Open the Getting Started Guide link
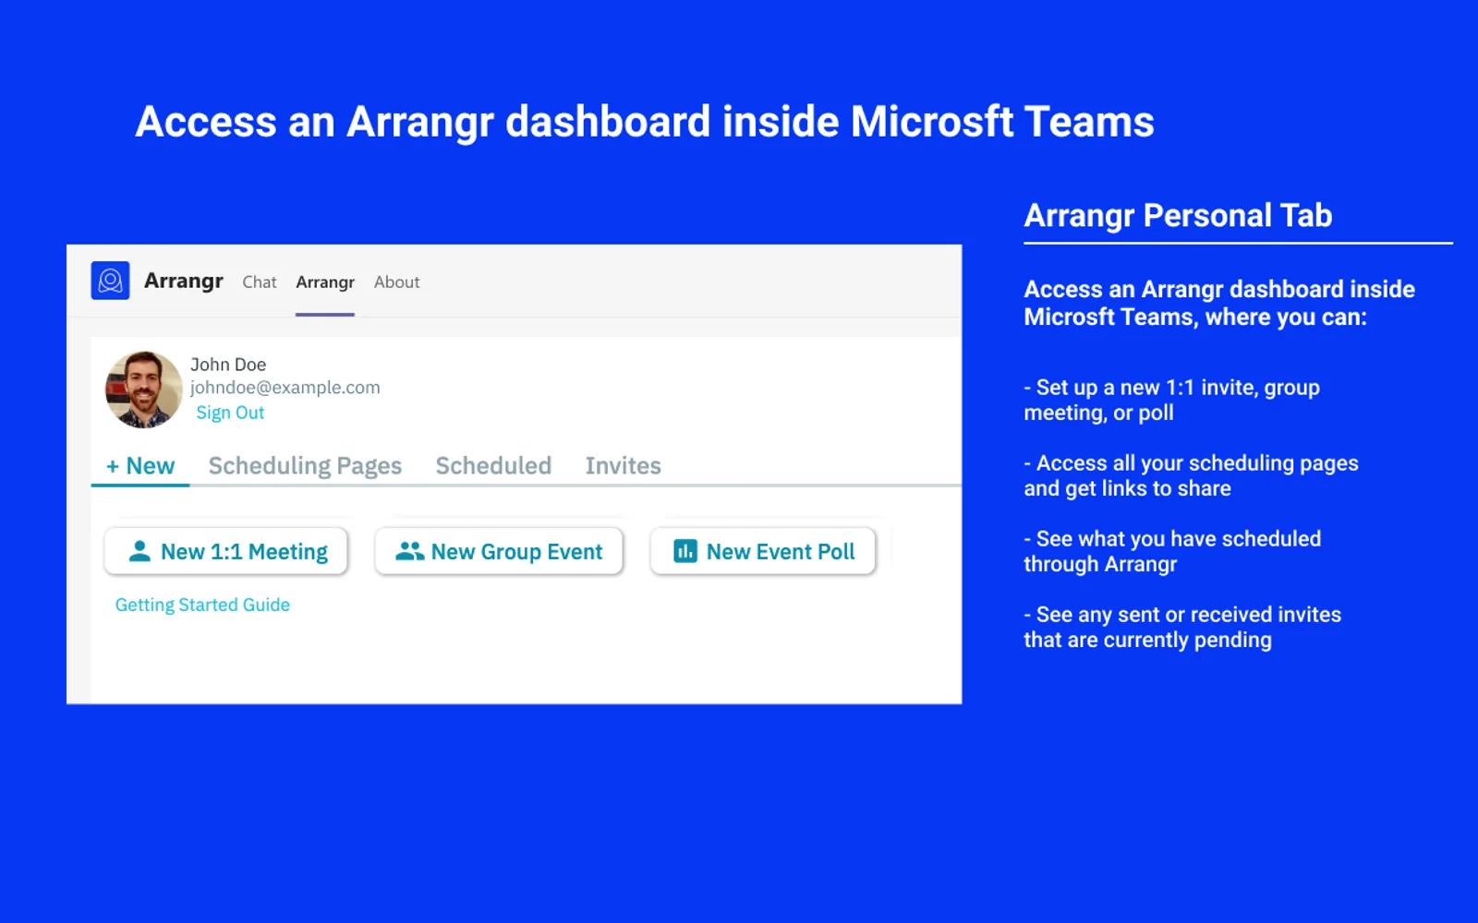1478x923 pixels. (202, 605)
